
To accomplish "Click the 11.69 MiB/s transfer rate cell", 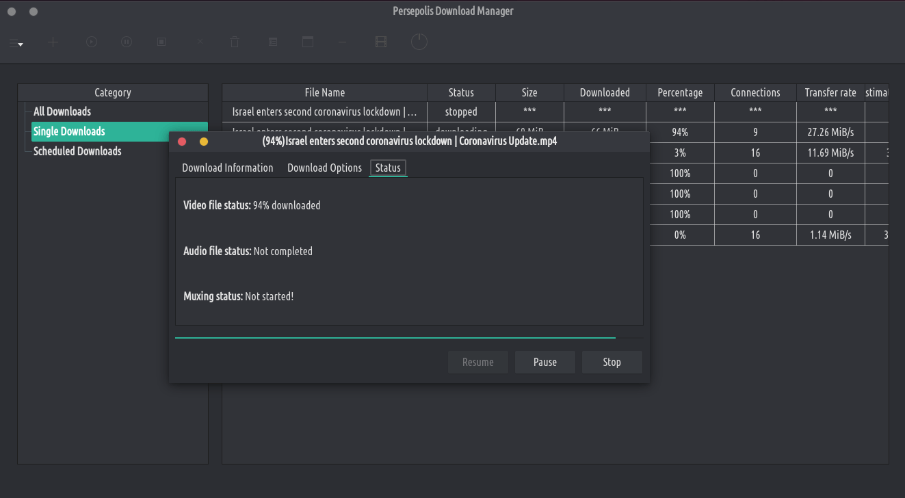I will pyautogui.click(x=830, y=153).
